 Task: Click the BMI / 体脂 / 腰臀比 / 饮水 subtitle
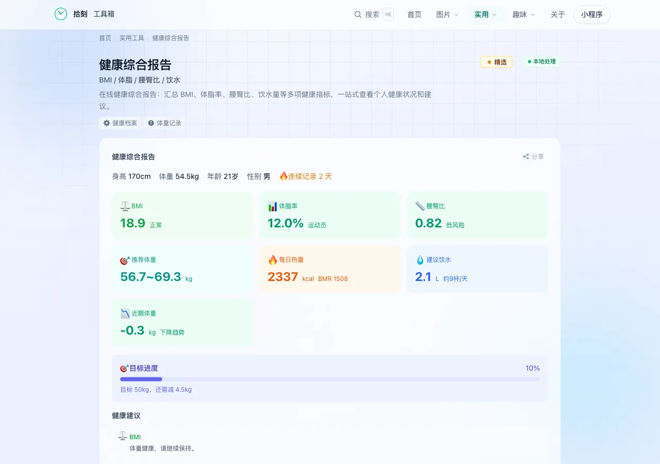pos(140,80)
